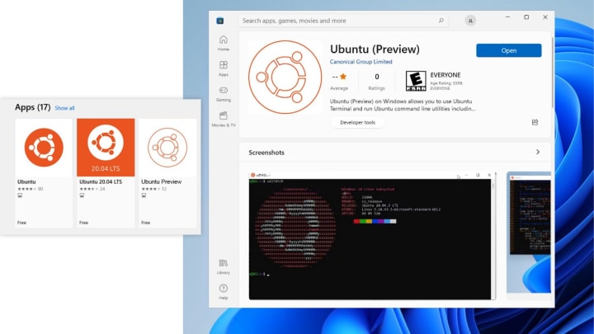Click the search apps, games, movies field

[343, 21]
